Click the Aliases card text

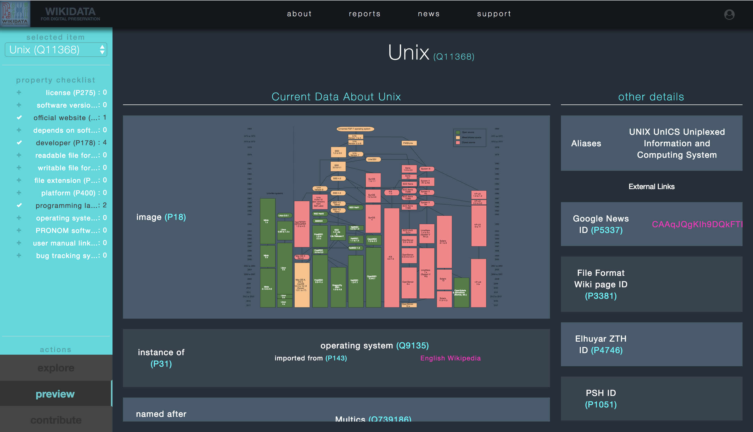586,143
